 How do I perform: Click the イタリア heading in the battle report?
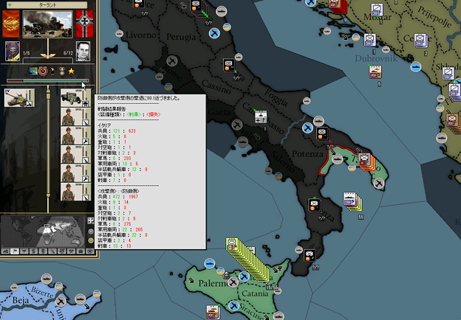[104, 125]
